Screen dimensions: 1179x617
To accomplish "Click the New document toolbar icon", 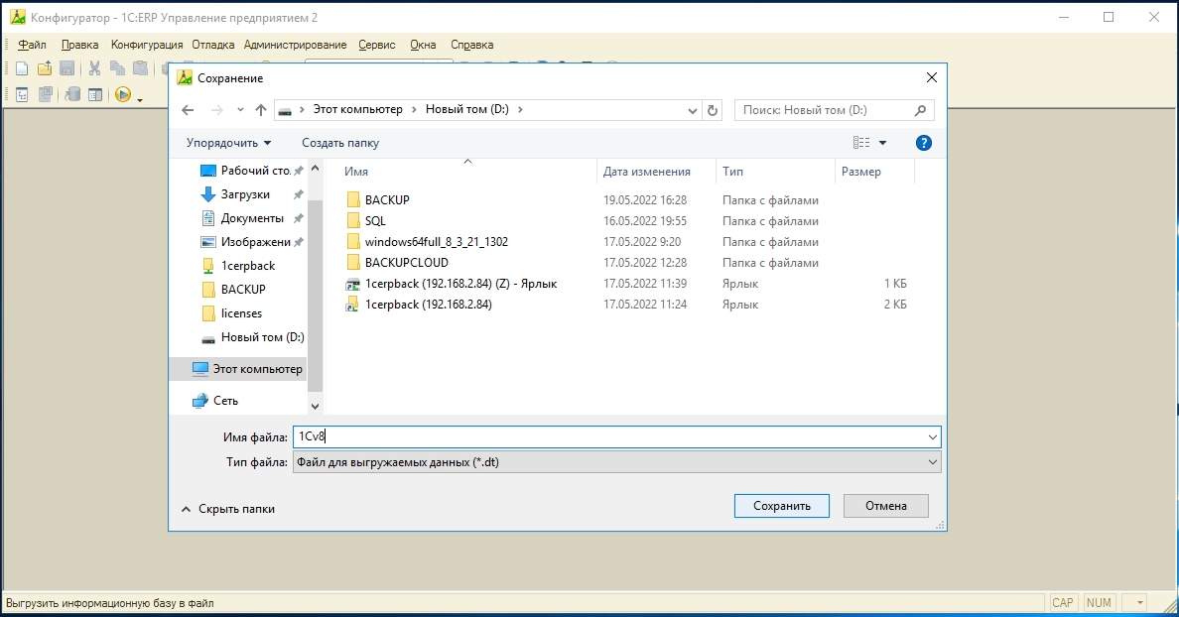I will [x=22, y=69].
